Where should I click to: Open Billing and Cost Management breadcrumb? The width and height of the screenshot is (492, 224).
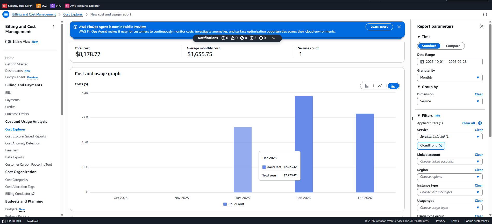pos(34,14)
